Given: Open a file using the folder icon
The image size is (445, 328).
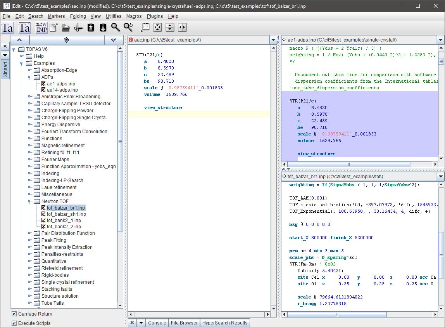Looking at the screenshot, I should 66,28.
